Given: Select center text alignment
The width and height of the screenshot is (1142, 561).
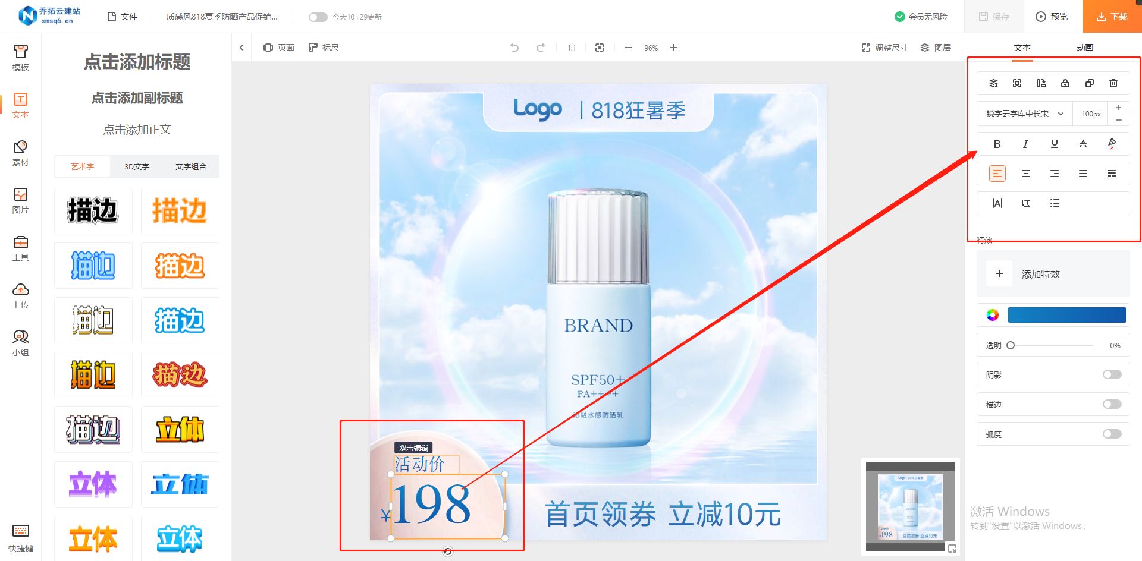Looking at the screenshot, I should (x=1025, y=174).
